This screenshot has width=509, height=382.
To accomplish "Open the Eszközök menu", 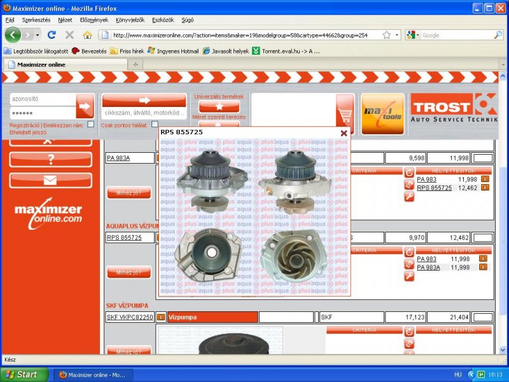I will (x=163, y=20).
